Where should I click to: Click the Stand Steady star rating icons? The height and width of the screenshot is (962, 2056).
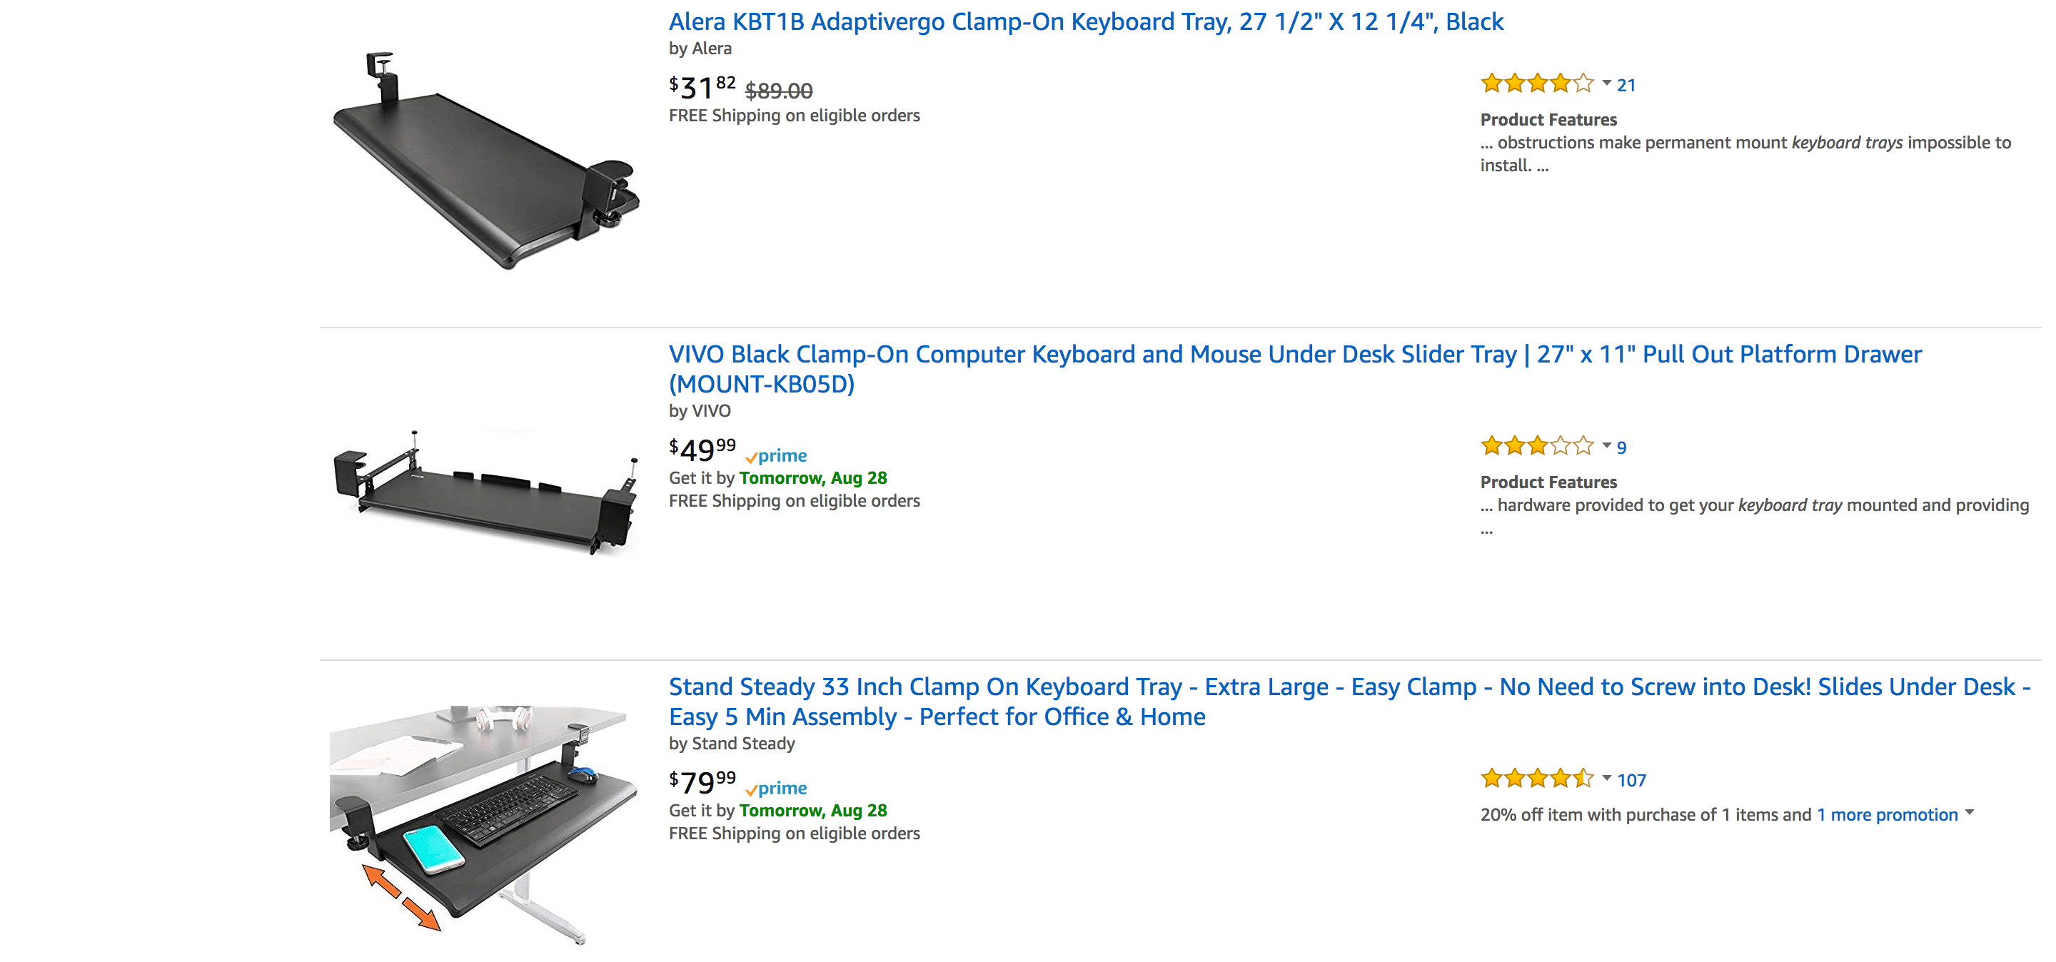(x=1536, y=779)
